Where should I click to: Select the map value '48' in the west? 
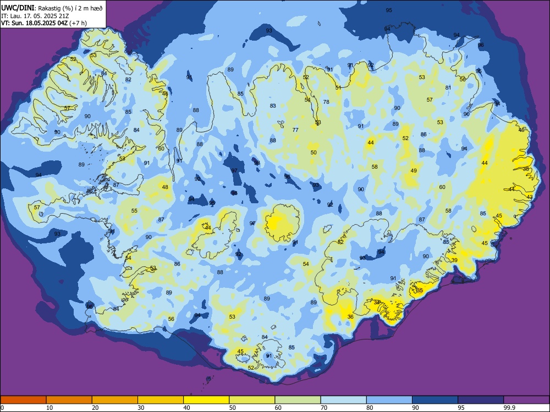pos(165,187)
